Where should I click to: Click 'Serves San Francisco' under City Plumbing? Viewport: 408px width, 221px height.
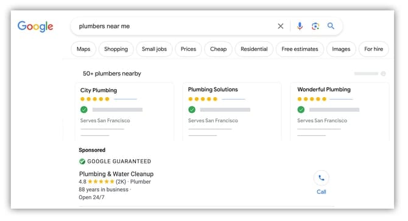point(105,121)
